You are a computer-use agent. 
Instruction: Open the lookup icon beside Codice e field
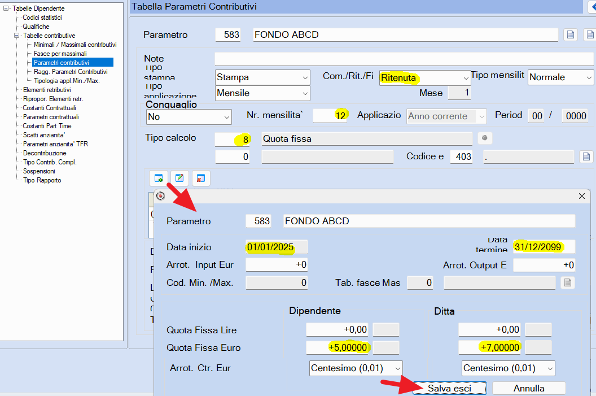coord(586,156)
